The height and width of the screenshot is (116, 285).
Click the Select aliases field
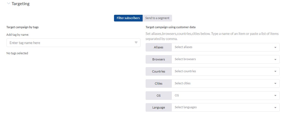pyautogui.click(x=226, y=47)
